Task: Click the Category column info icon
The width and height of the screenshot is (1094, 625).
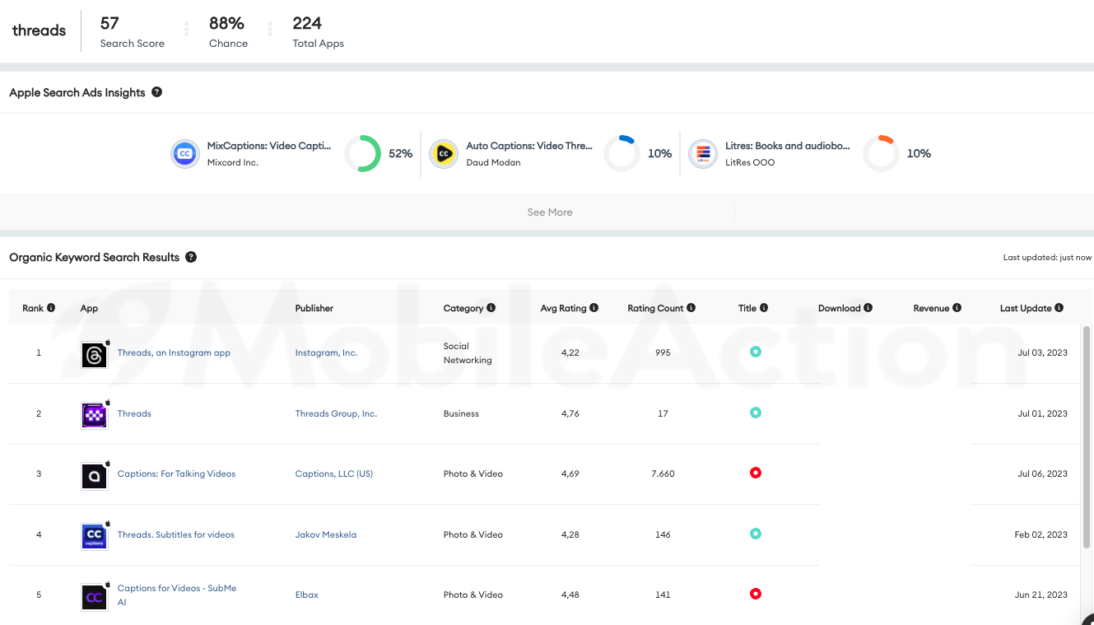Action: click(491, 308)
